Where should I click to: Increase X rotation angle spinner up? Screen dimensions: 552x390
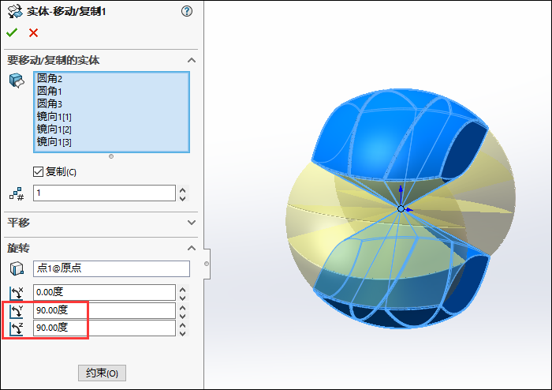(182, 290)
